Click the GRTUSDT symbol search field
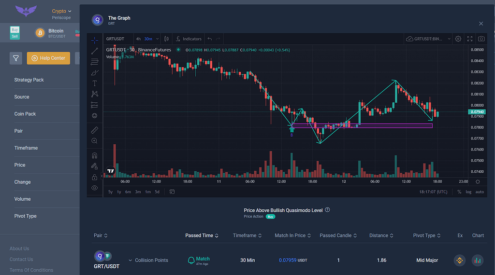This screenshot has height=275, width=495. click(115, 39)
